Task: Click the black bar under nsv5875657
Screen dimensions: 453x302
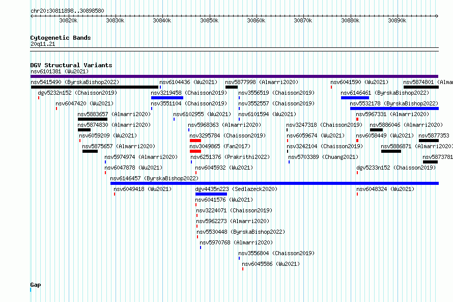Action: (x=90, y=151)
